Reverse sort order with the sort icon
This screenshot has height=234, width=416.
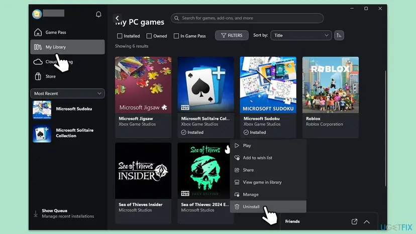tap(339, 35)
